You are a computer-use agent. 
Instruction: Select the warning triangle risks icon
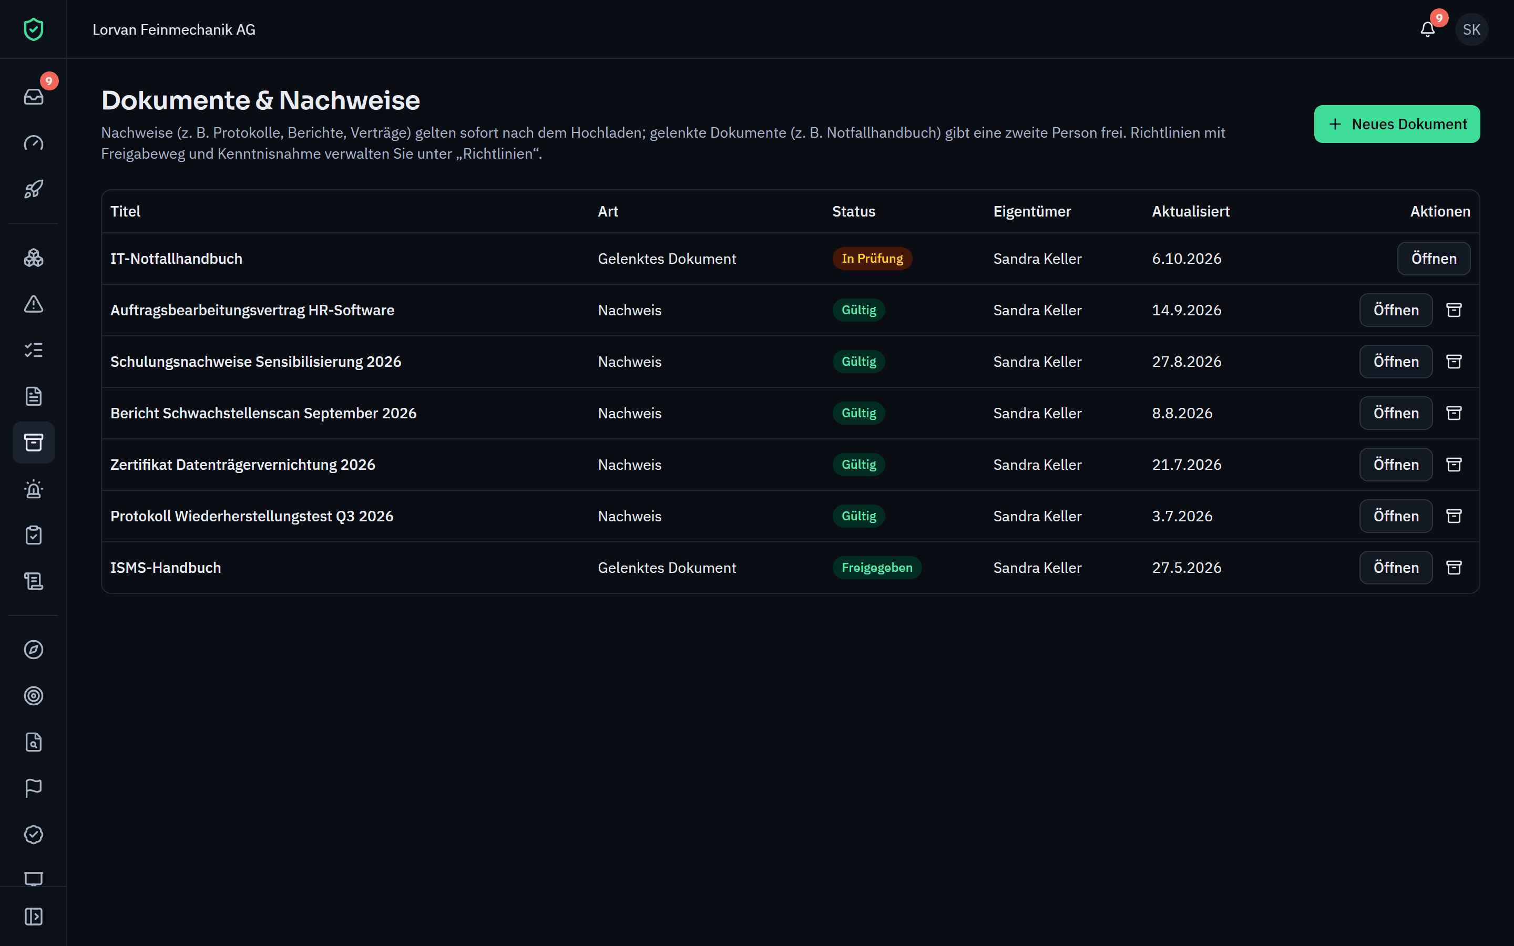click(x=33, y=303)
